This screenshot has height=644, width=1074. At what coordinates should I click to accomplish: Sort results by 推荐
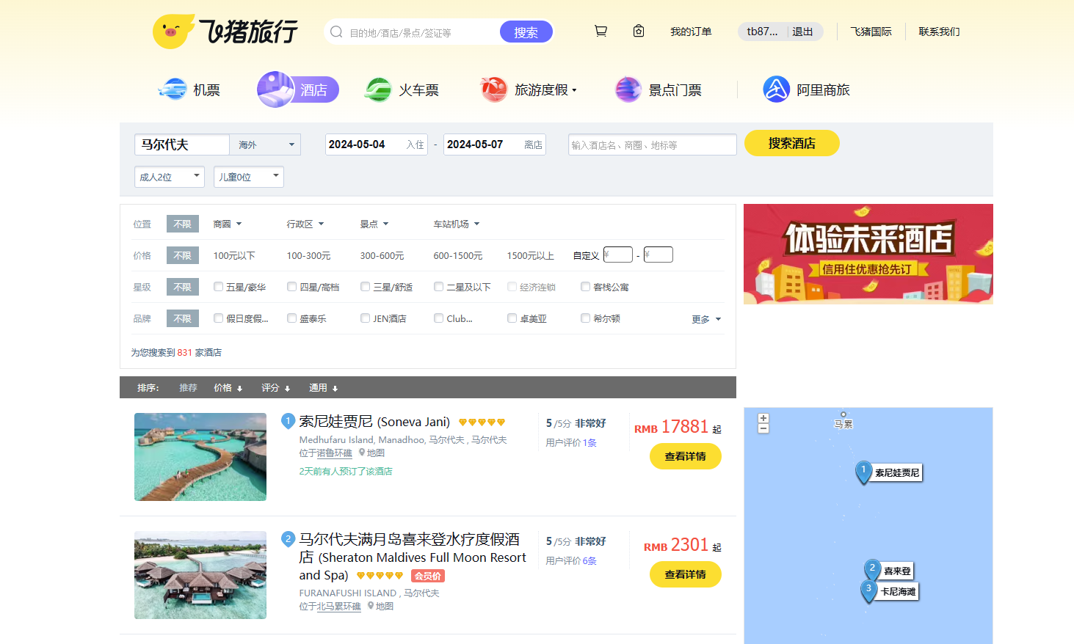188,388
